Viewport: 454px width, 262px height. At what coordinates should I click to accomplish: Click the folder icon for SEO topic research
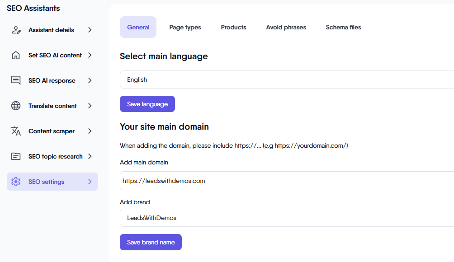tap(16, 157)
